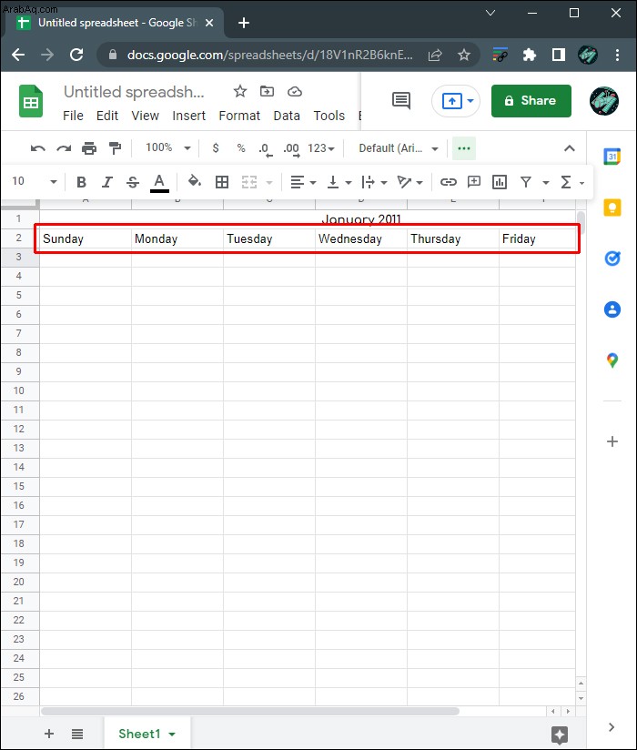This screenshot has height=750, width=637.
Task: Open the View menu
Action: click(x=146, y=116)
